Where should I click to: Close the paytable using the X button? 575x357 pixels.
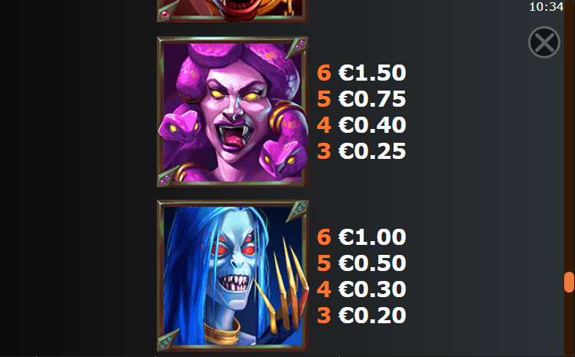[x=544, y=42]
